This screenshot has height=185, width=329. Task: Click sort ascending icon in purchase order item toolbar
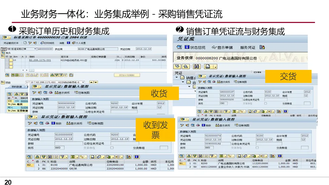(x=52, y=75)
